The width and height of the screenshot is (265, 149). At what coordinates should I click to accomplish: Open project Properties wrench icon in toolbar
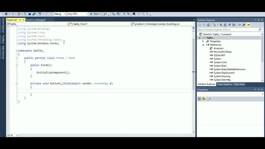click(x=244, y=25)
